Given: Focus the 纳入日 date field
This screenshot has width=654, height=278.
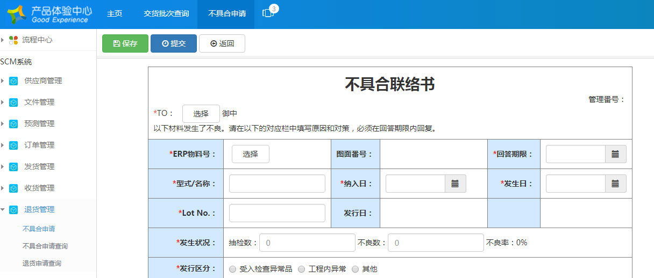Looking at the screenshot, I should pos(415,184).
